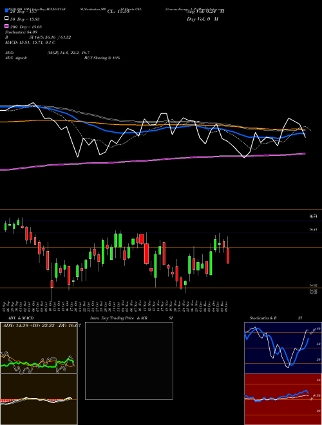Screen dimensions: 322x425
Task: Click the blue 20 Day legend swatch
Action: tap(7, 11)
